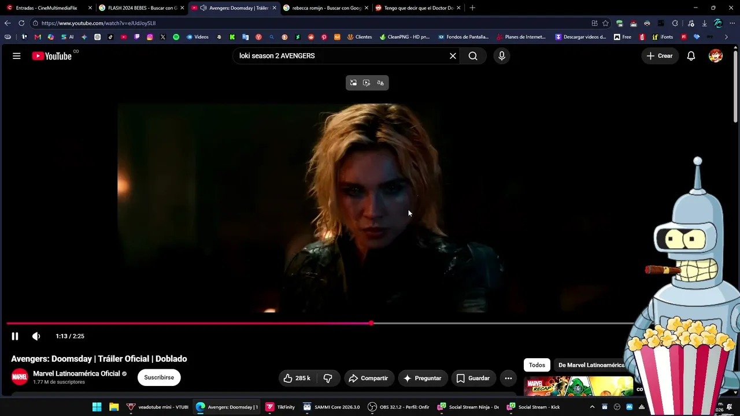Open the Videos bookmark folder
Image resolution: width=740 pixels, height=416 pixels.
tap(197, 37)
